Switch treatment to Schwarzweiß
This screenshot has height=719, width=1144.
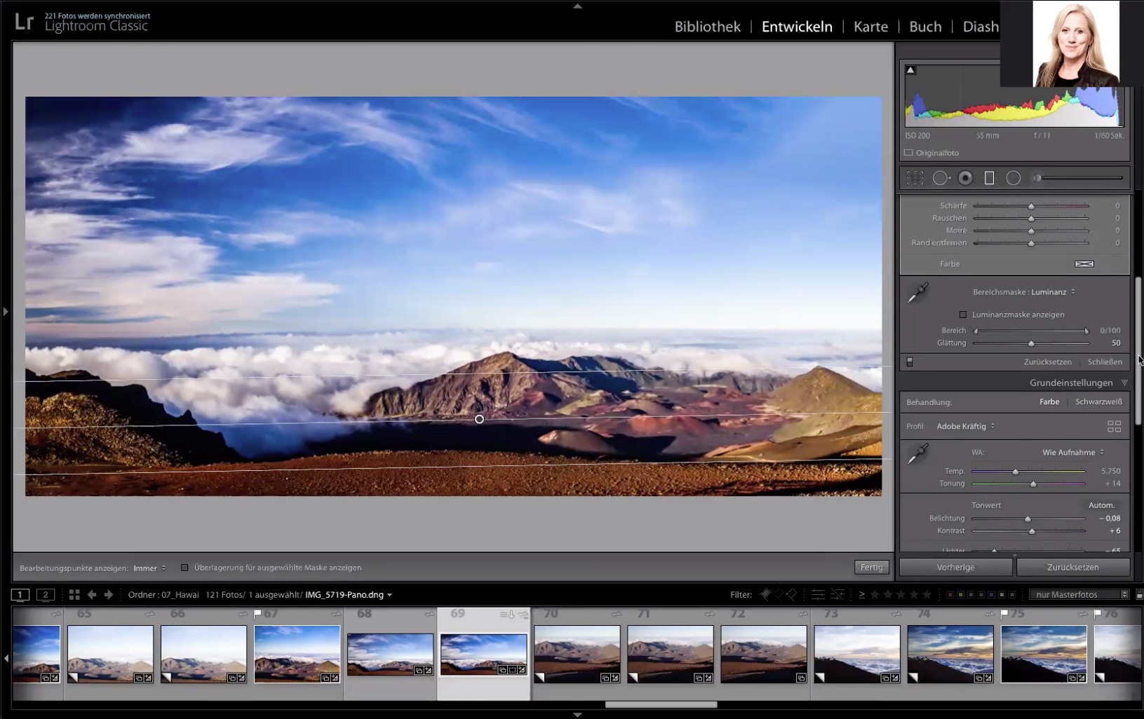1098,402
